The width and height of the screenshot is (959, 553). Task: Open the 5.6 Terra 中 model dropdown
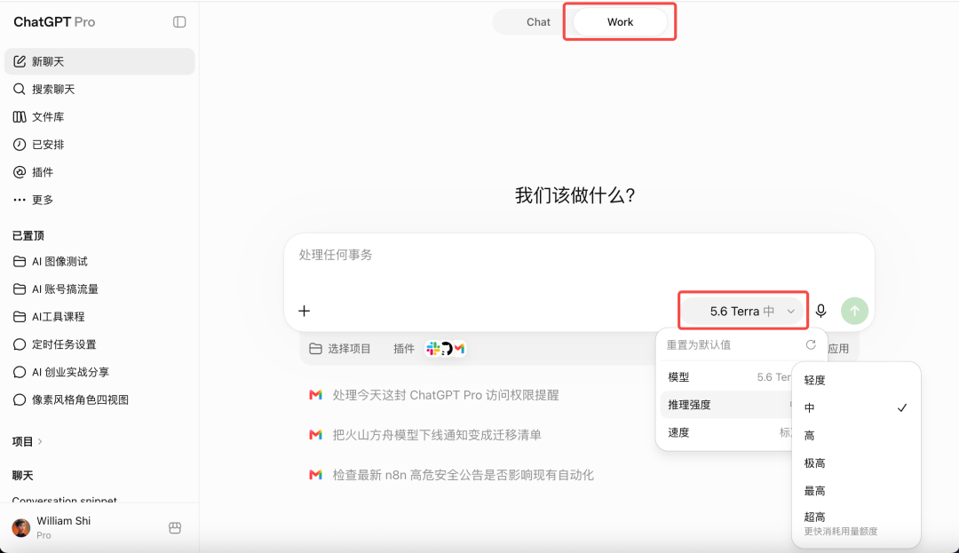tap(743, 311)
